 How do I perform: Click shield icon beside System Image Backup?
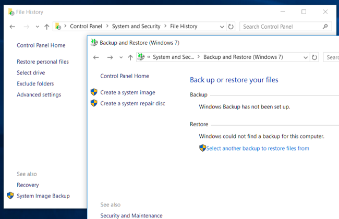[x=10, y=196]
